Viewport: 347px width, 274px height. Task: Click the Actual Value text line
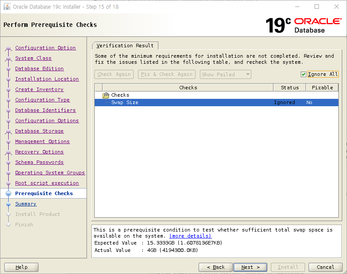pyautogui.click(x=146, y=250)
